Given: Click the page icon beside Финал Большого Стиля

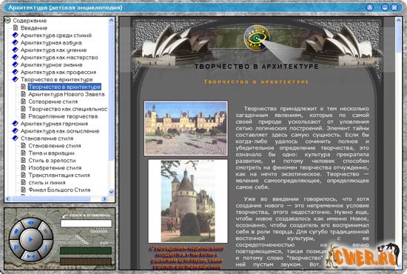Looking at the screenshot, I should point(24,190).
